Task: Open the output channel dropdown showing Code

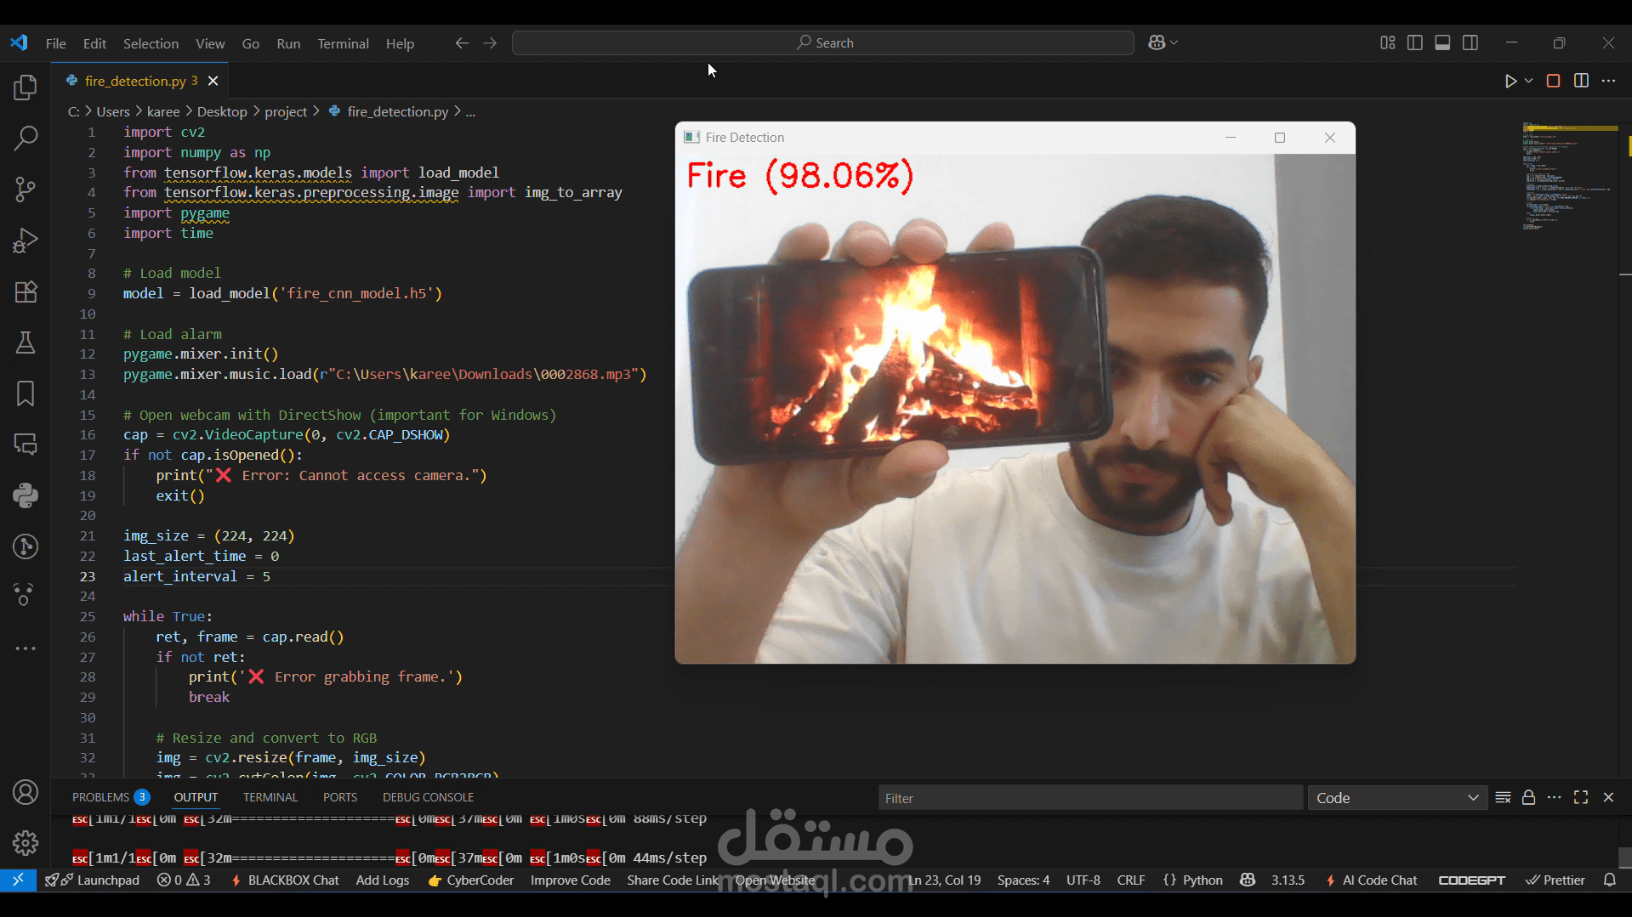Action: pos(1397,798)
